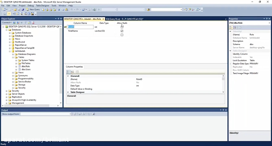This screenshot has height=146, width=272.
Task: Click the RoleID column name field
Action: (80, 27)
